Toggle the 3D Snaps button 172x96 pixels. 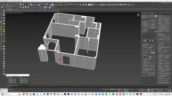(x=55, y=5)
